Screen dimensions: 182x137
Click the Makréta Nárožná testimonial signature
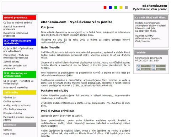coord(148,39)
